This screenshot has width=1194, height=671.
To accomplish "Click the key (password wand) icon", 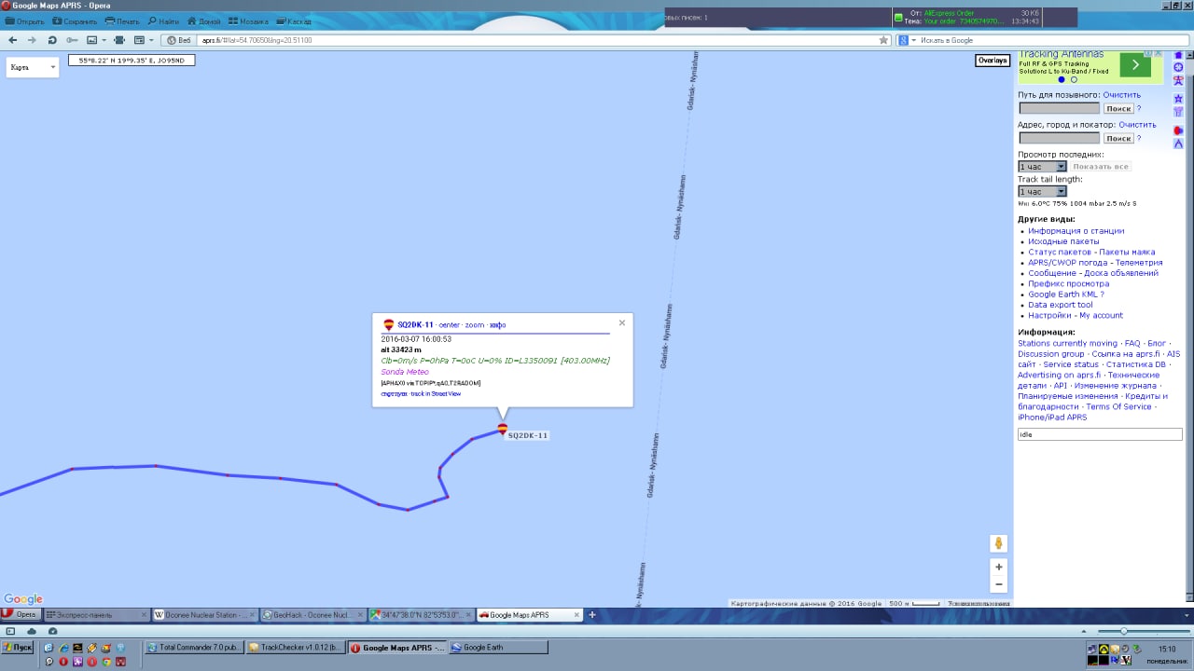I will pyautogui.click(x=71, y=40).
